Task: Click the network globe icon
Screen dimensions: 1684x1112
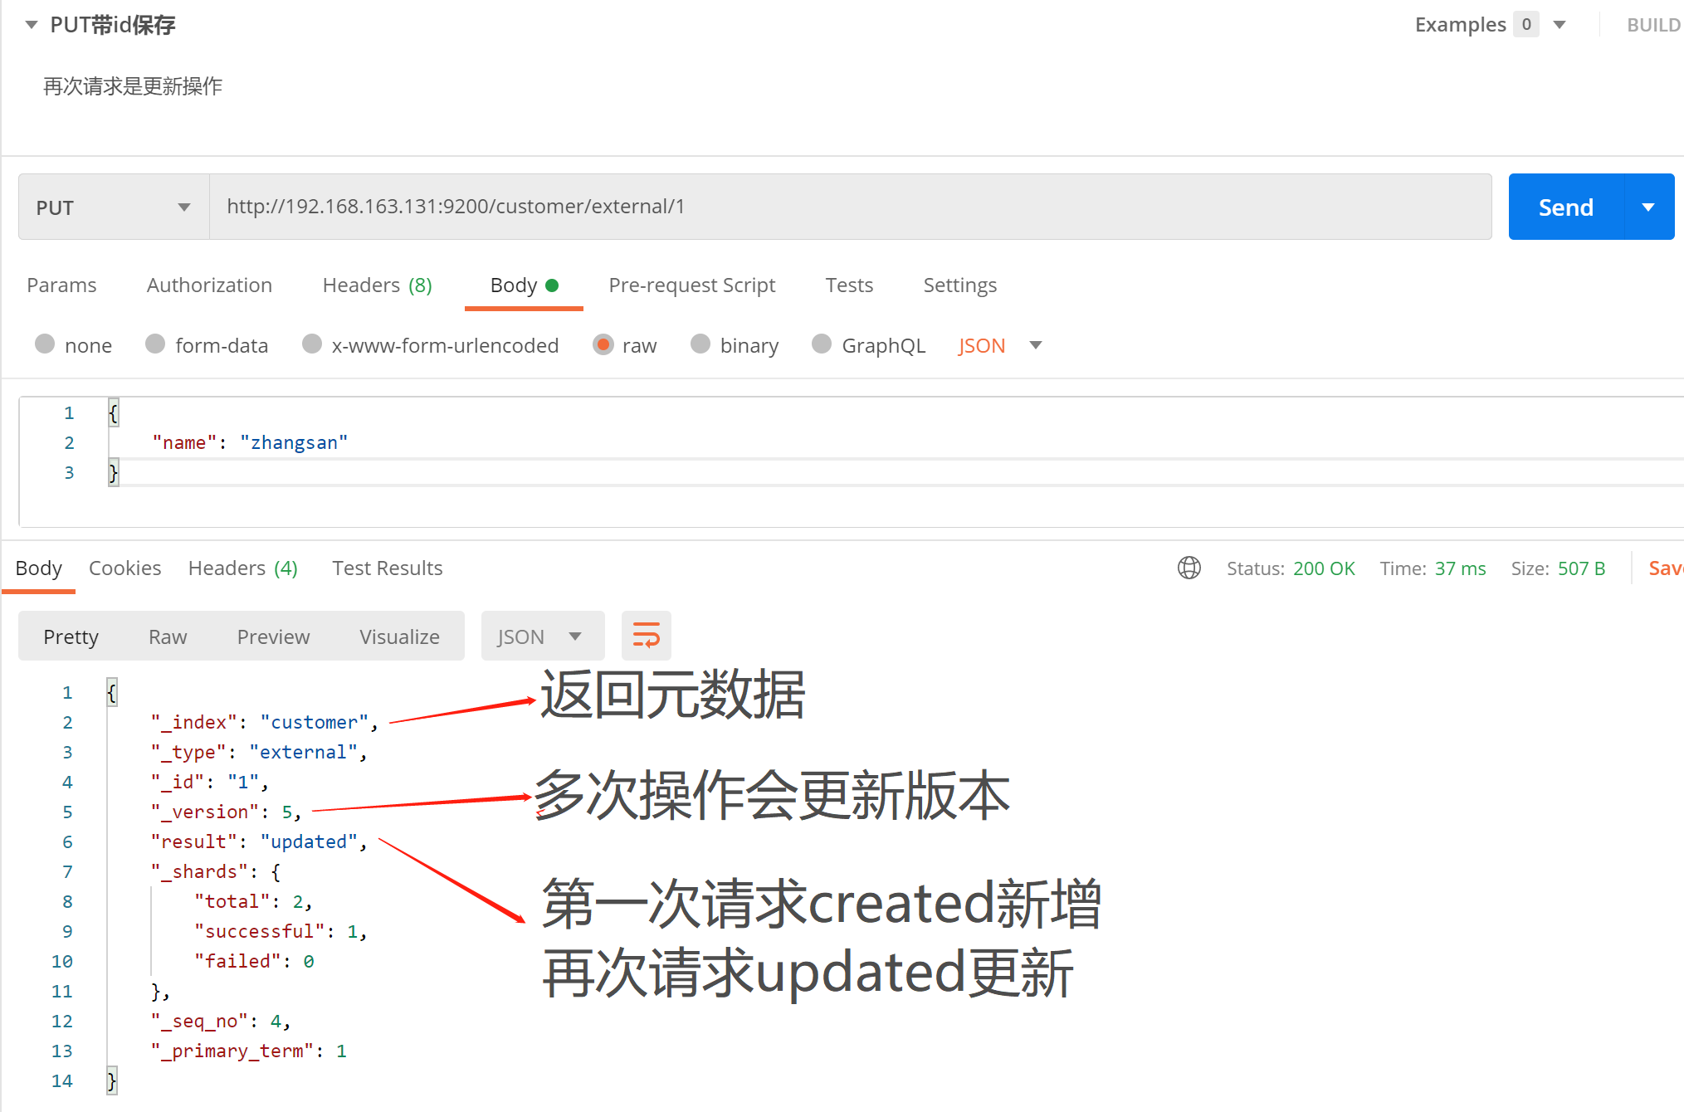Action: coord(1189,568)
